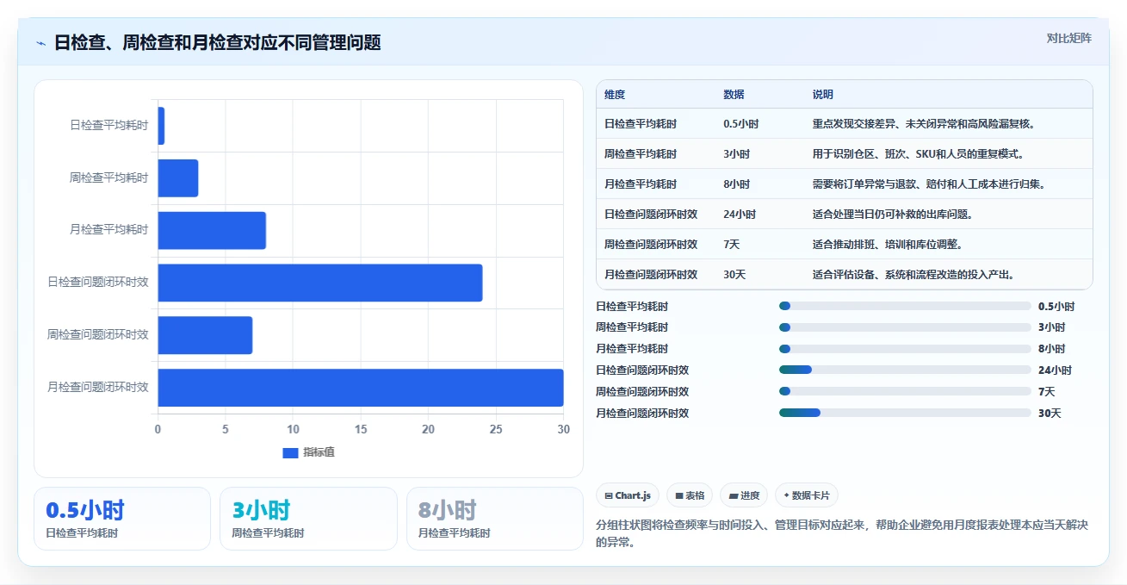Click the 维度 column header
The image size is (1127, 585).
[x=615, y=95]
